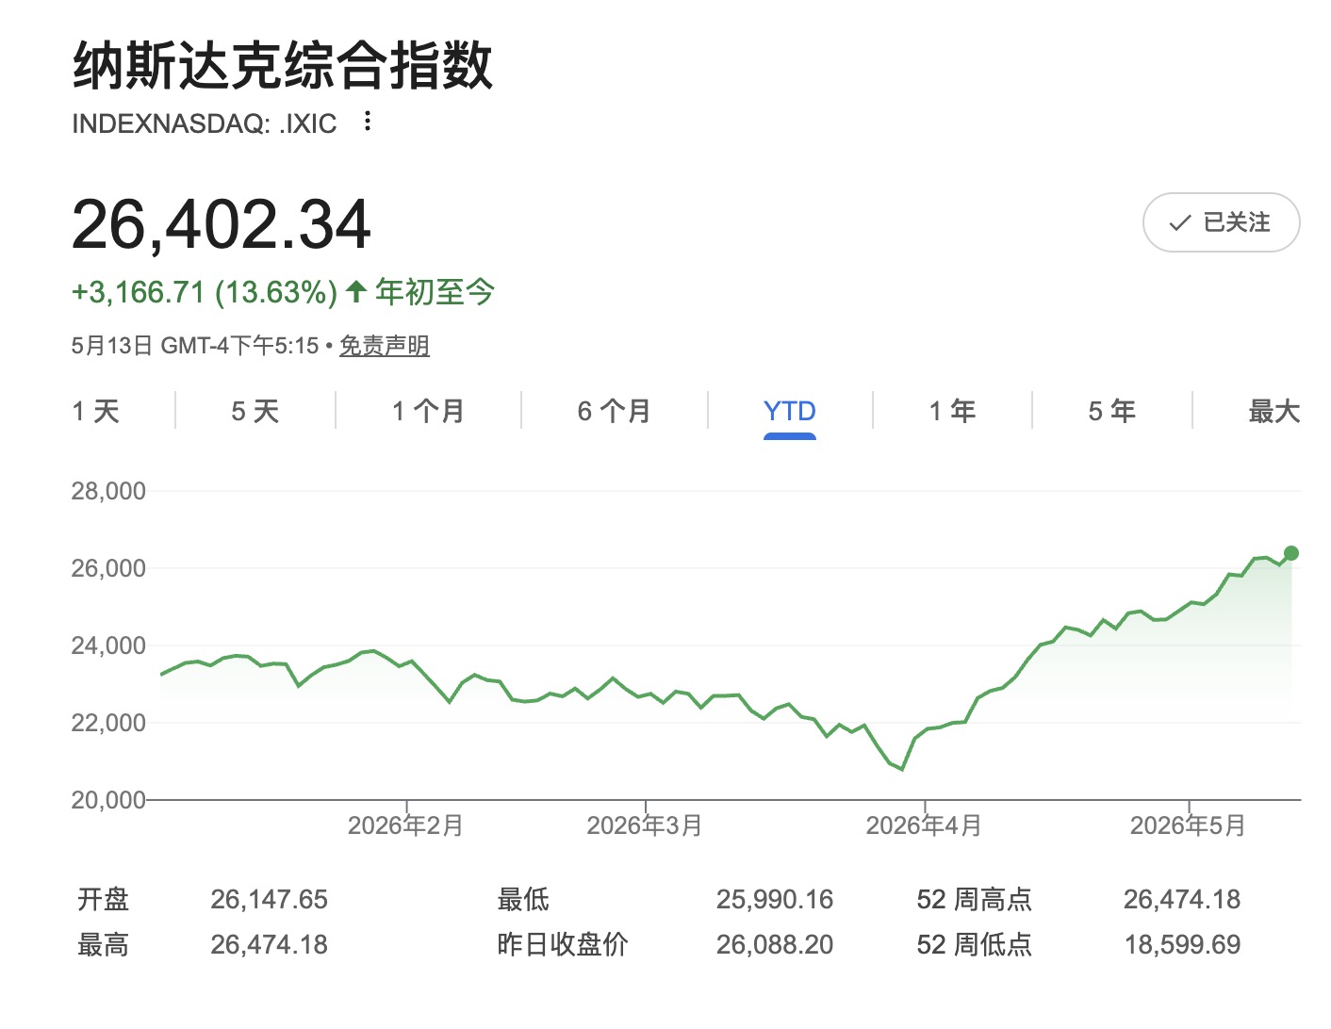Screen dimensions: 1331x1029
Task: Click the 最高 value 26,474.18
Action: (269, 944)
